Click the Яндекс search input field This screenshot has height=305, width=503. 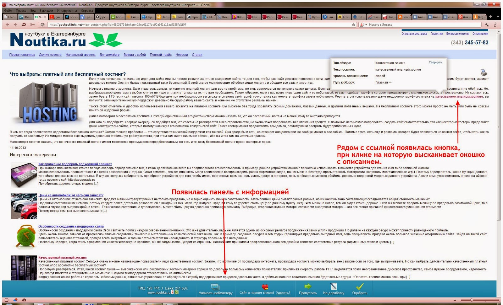421,24
